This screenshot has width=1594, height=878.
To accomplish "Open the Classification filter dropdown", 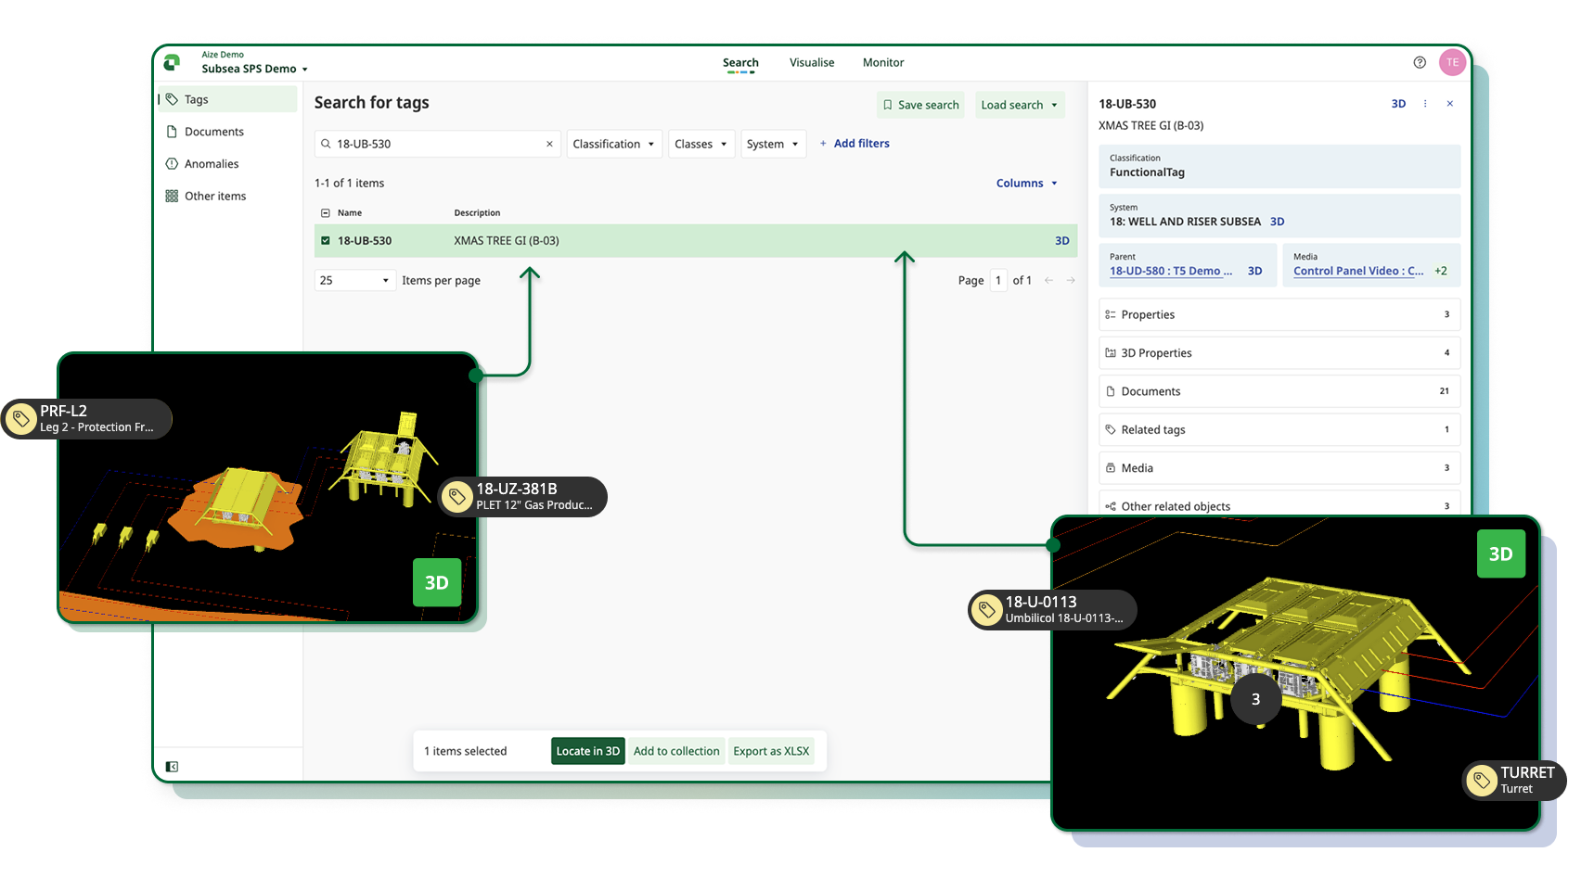I will coord(613,144).
